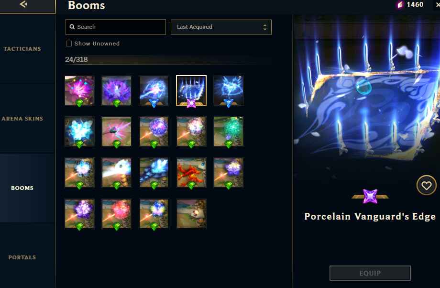Select the Booms tab
The width and height of the screenshot is (440, 288).
[22, 188]
